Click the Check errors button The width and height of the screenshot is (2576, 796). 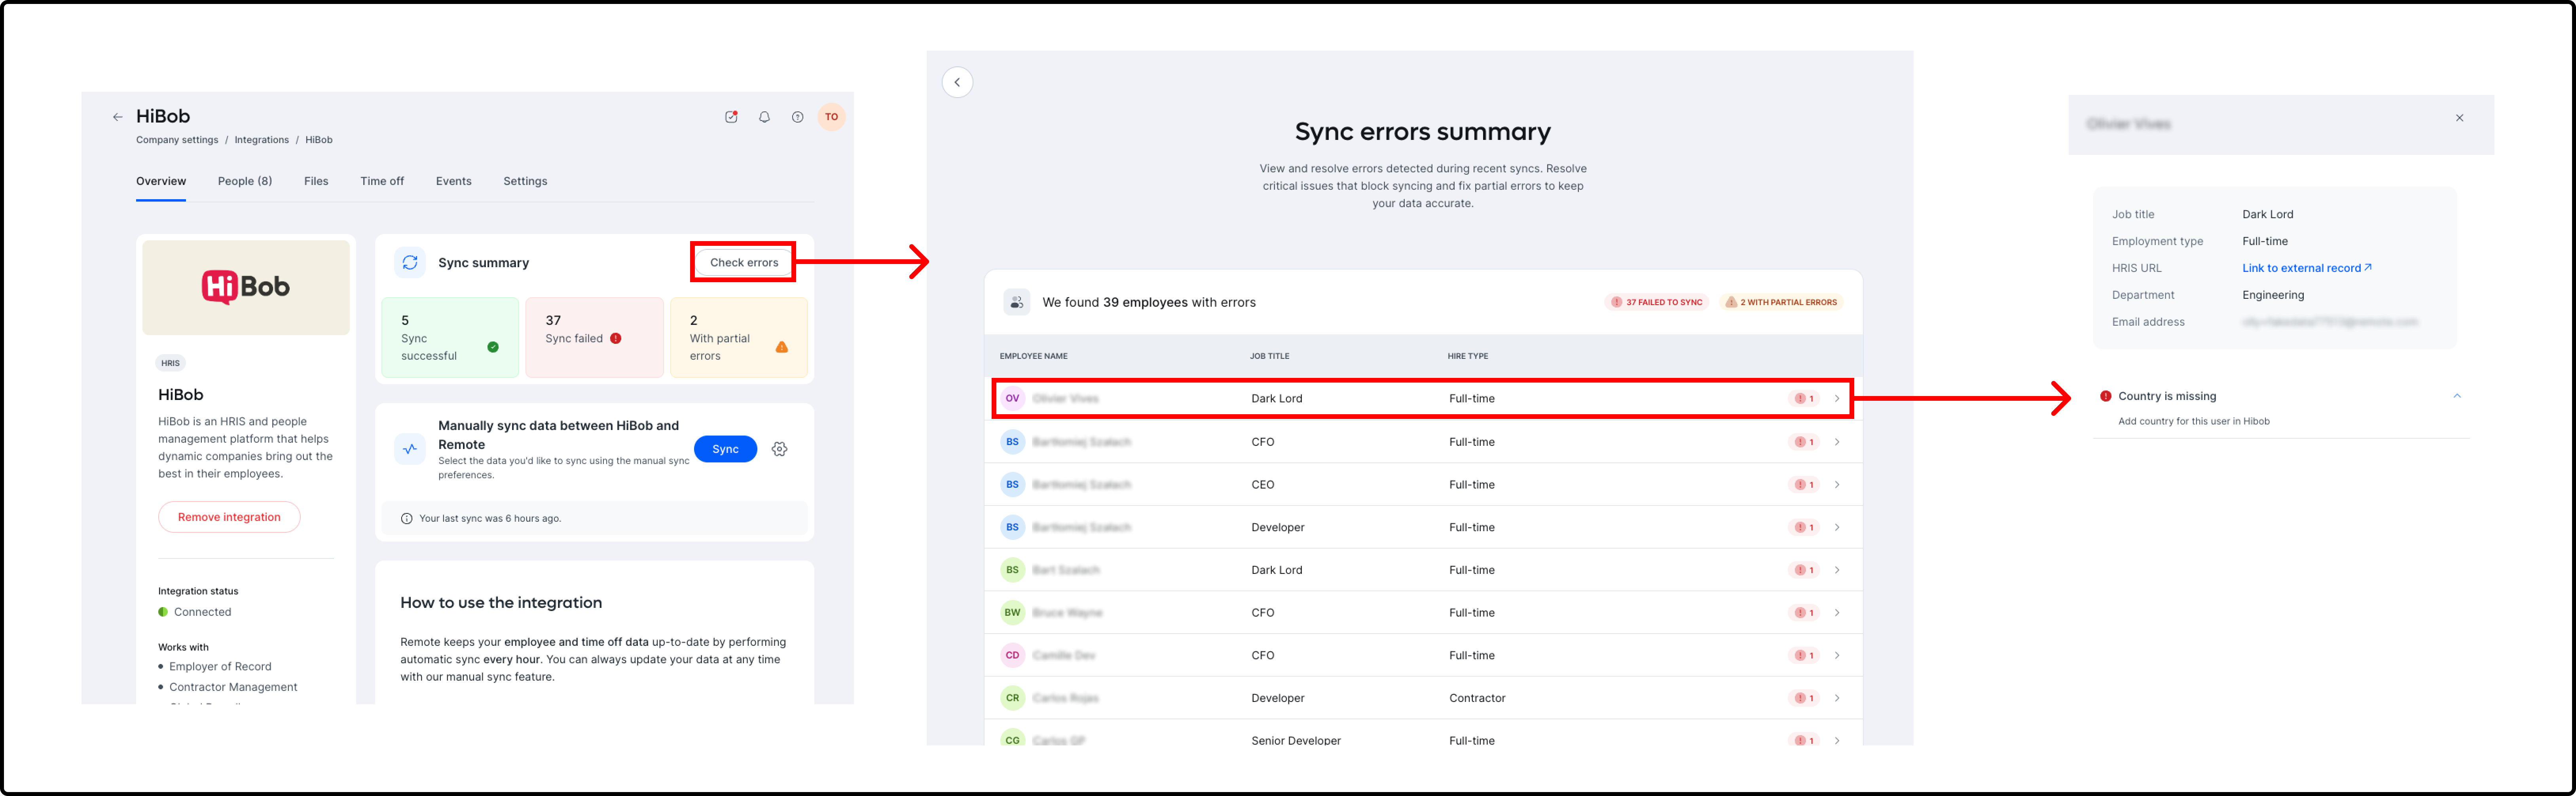click(x=744, y=263)
